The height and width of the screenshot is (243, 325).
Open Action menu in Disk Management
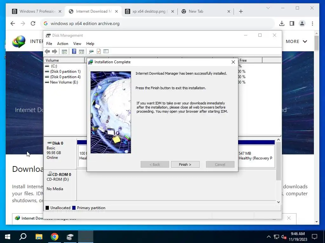[x=63, y=44]
